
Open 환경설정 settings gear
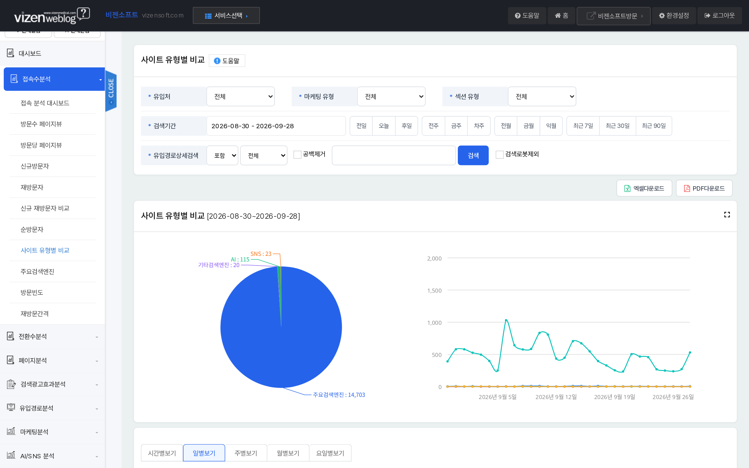coord(674,16)
